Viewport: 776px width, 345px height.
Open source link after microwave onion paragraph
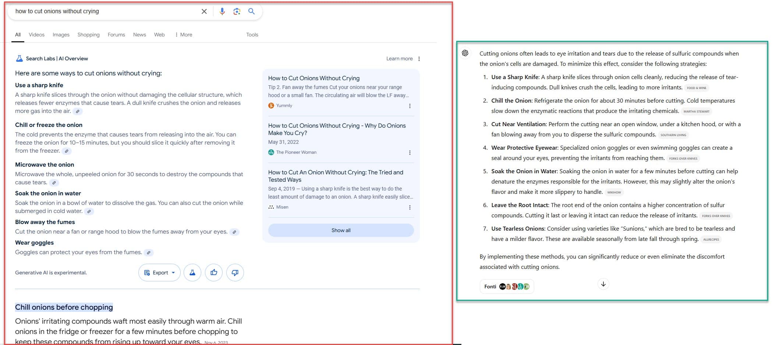[x=54, y=183]
